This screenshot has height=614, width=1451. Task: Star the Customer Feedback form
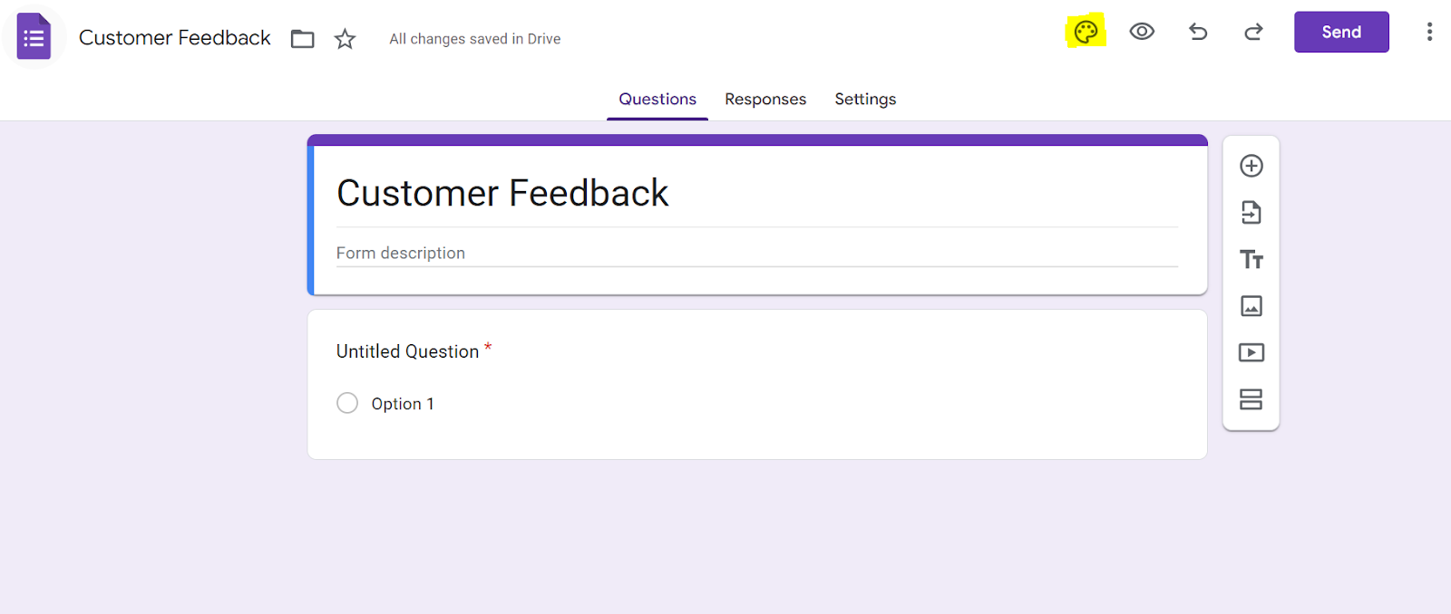pos(345,39)
